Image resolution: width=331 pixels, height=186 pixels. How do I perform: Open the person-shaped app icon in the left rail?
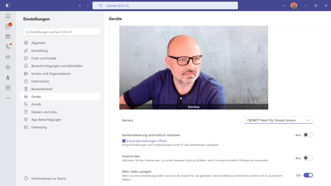coord(8,77)
